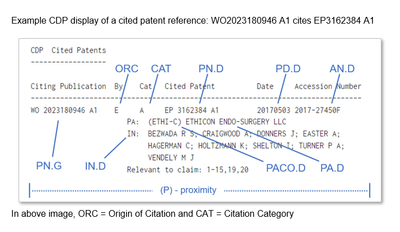Click the AN.D field label
This screenshot has height=232, width=400.
[x=342, y=69]
